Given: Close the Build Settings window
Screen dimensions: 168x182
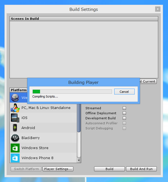Looking at the screenshot, I should tap(158, 9).
